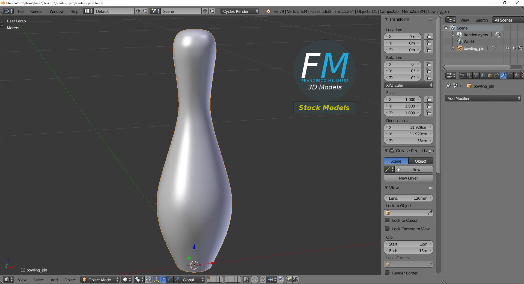Click the layer lock to scene icon

point(246,280)
